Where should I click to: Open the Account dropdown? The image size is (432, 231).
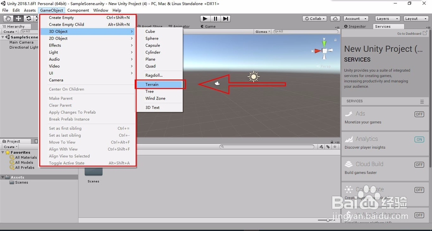[356, 19]
